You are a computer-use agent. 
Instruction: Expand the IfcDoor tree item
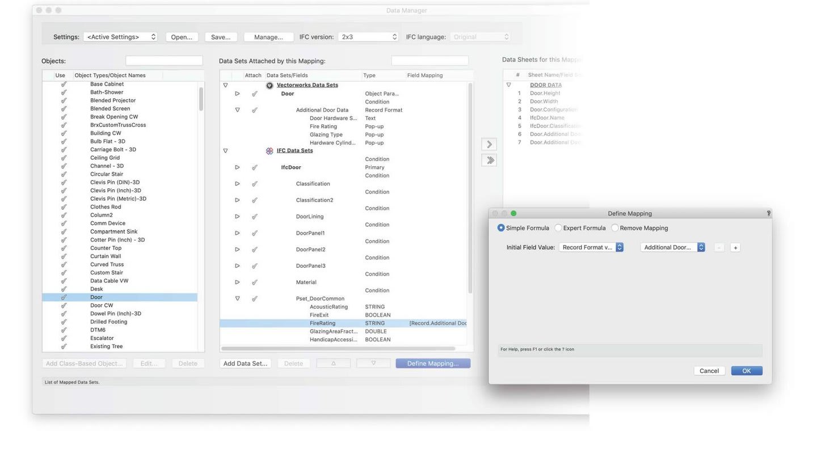(x=237, y=167)
